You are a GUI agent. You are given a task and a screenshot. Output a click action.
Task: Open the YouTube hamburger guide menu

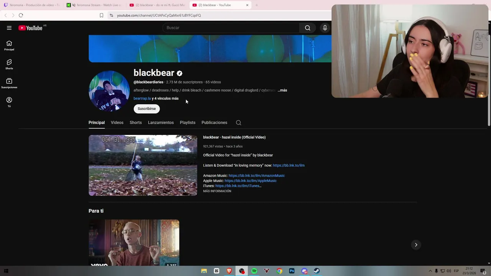click(x=9, y=28)
